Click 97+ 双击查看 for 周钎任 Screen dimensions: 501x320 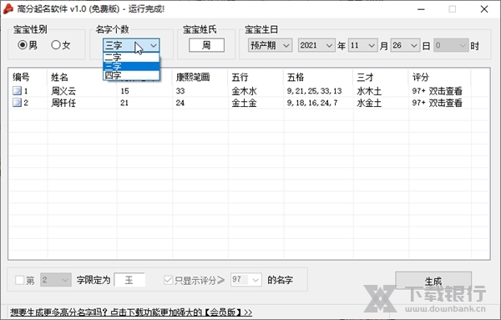437,103
